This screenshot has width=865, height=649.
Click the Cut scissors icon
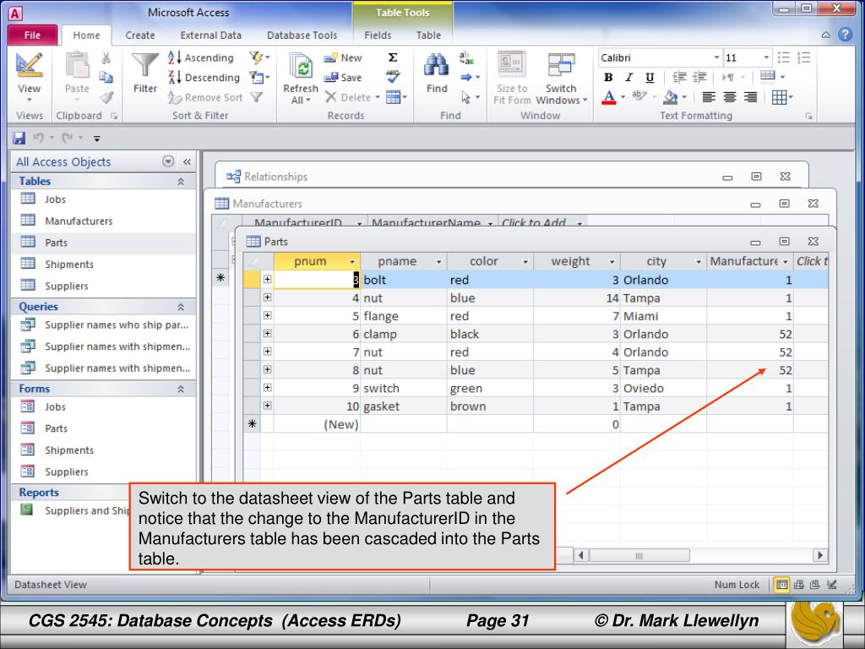pos(106,58)
